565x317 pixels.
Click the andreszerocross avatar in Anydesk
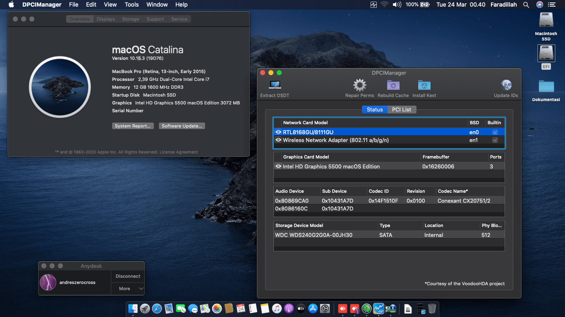(48, 282)
